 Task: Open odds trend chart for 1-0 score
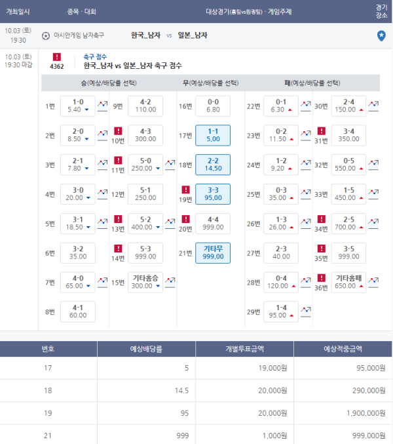(x=102, y=106)
